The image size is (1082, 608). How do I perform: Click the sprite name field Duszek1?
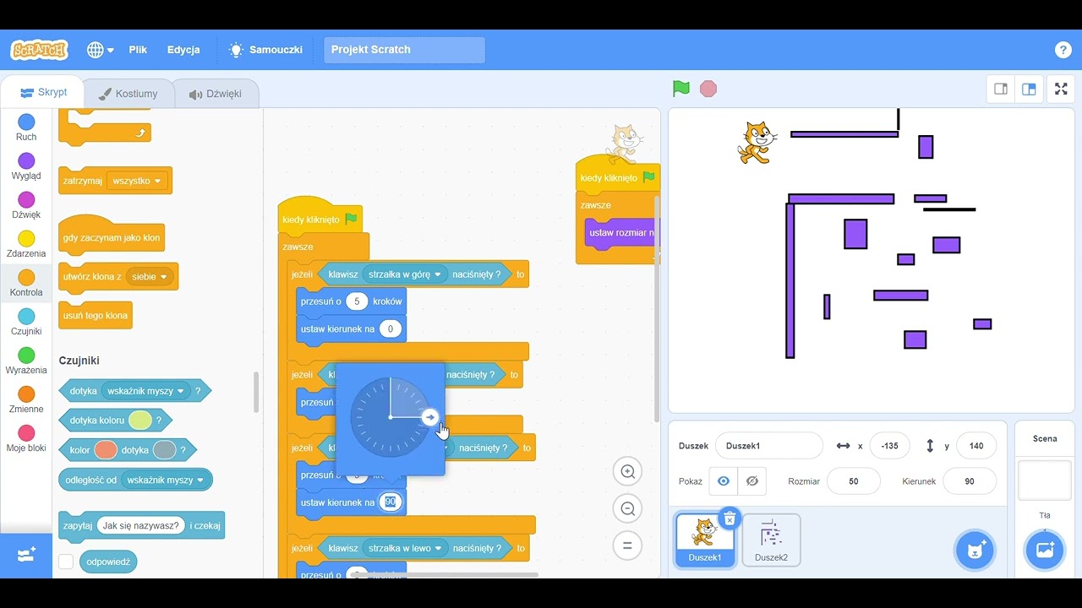(x=768, y=446)
